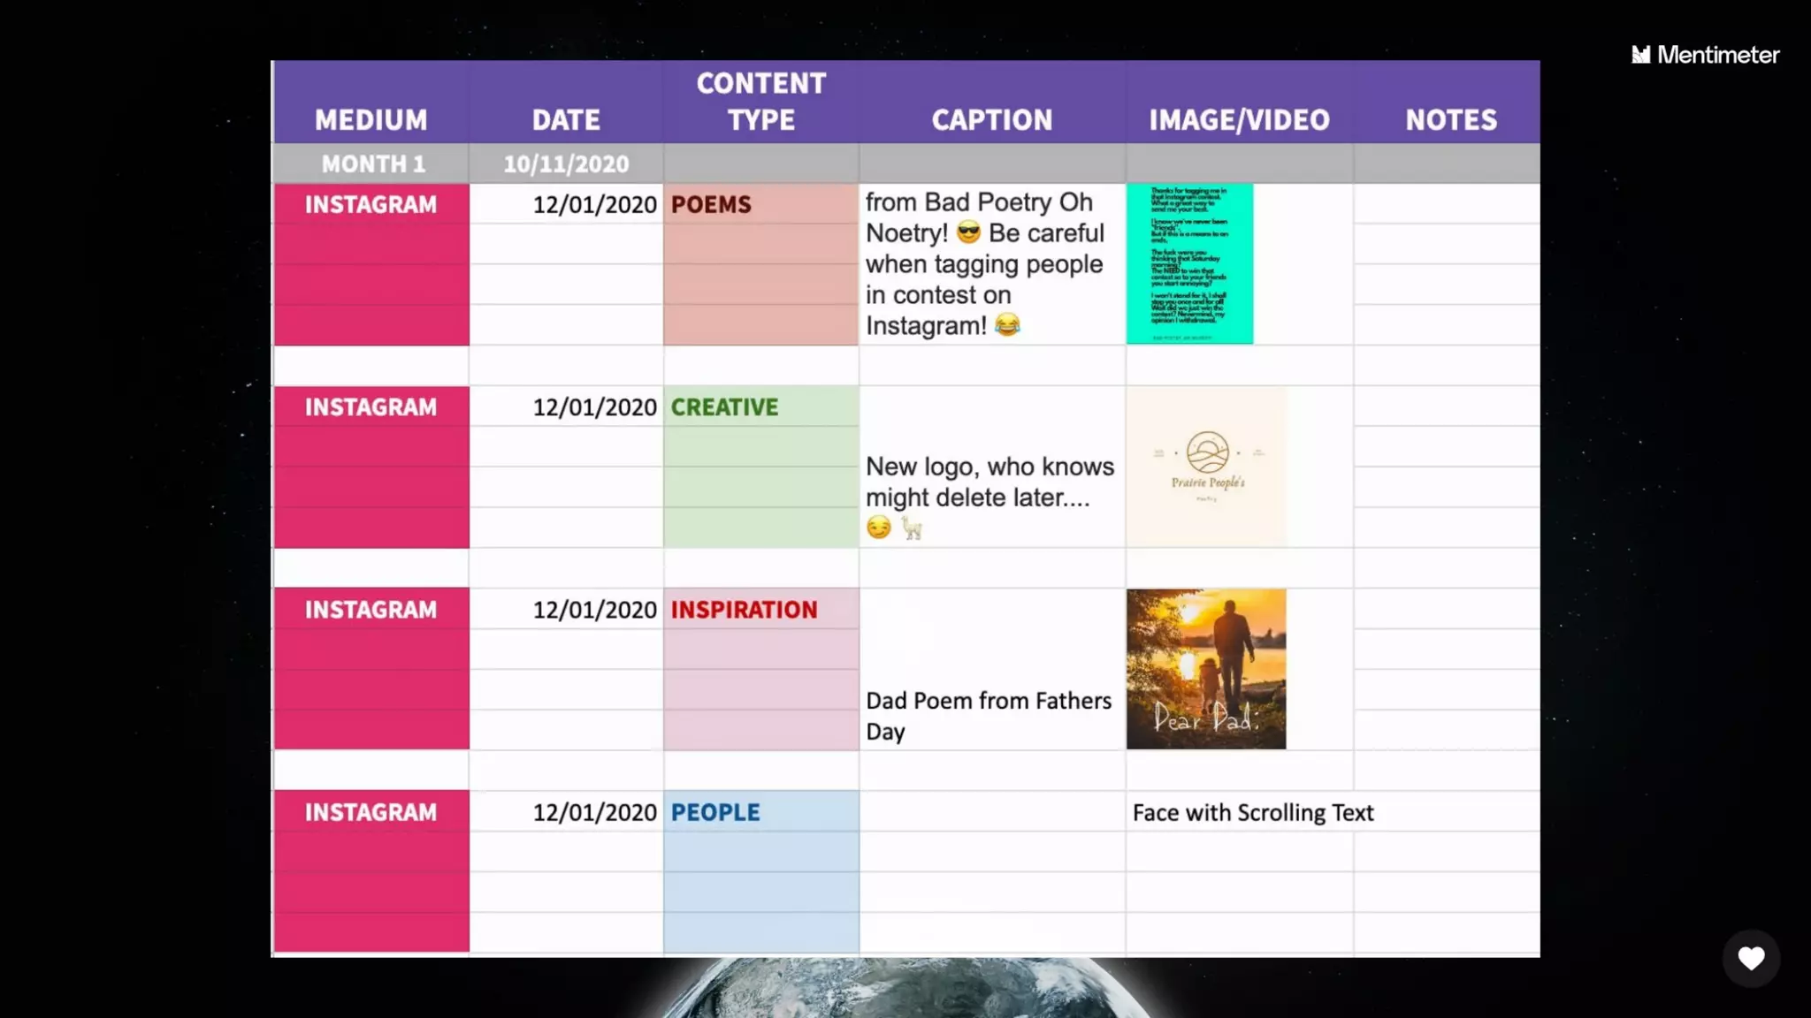Click the CAPTION column header
This screenshot has height=1018, width=1811.
[991, 119]
